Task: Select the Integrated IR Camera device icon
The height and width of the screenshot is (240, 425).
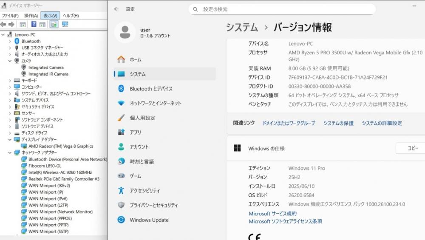Action: pyautogui.click(x=24, y=73)
